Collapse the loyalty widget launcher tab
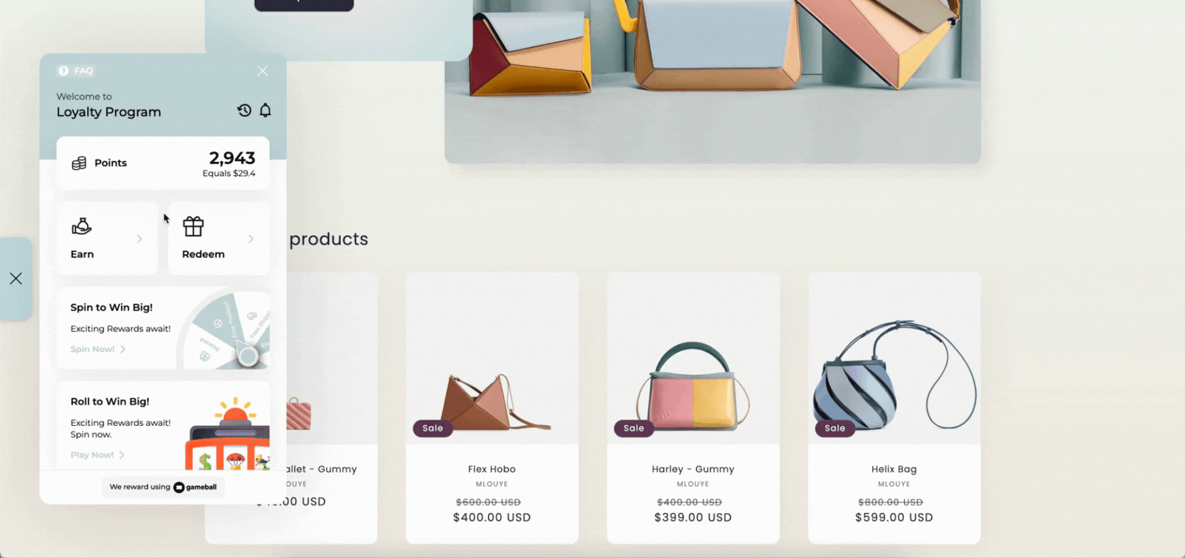This screenshot has height=558, width=1185. point(16,278)
